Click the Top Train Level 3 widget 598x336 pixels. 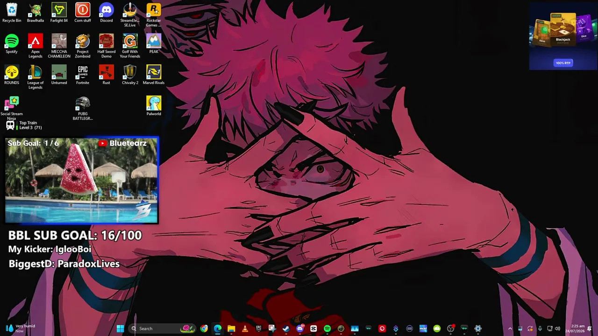tap(24, 125)
